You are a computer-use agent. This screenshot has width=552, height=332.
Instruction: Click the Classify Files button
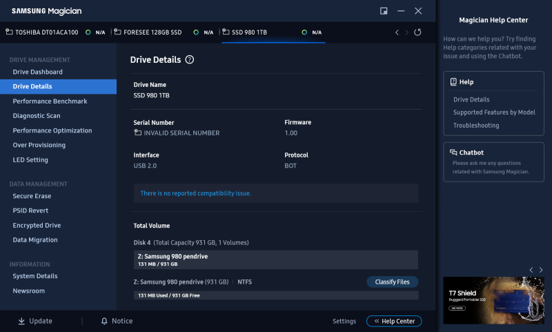[x=392, y=282]
